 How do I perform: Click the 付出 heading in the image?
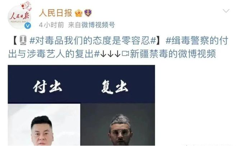click(47, 86)
